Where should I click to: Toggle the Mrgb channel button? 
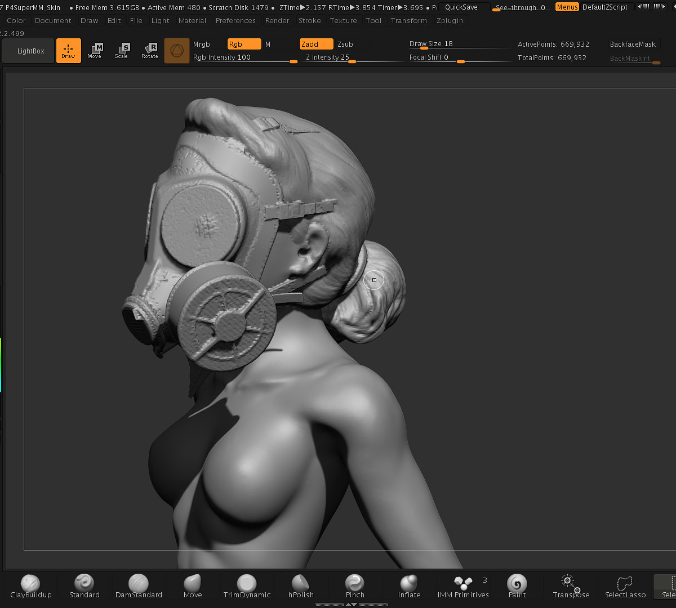click(208, 44)
